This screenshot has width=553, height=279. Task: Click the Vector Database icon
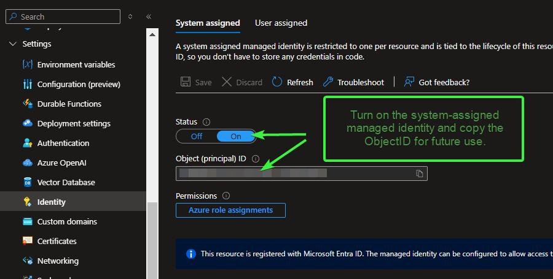coord(27,182)
